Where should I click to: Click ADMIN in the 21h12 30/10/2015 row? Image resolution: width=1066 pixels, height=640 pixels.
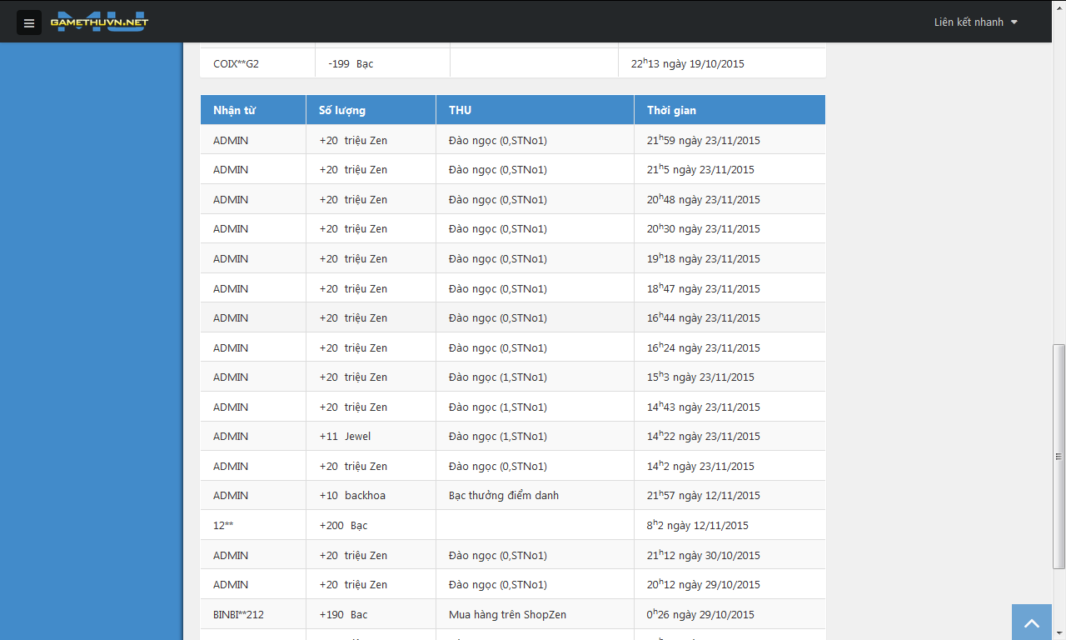pyautogui.click(x=231, y=555)
